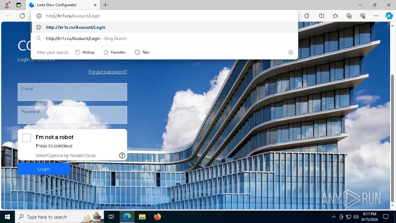Viewport: 396px width, 223px height.
Task: Open the tab actions menu icon
Action: coord(19,5)
